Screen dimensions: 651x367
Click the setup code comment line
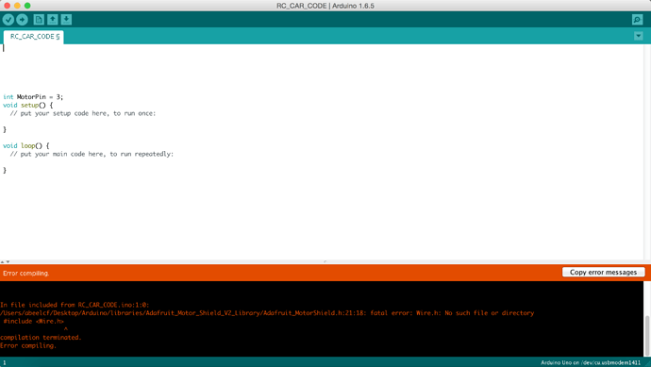[x=83, y=113]
